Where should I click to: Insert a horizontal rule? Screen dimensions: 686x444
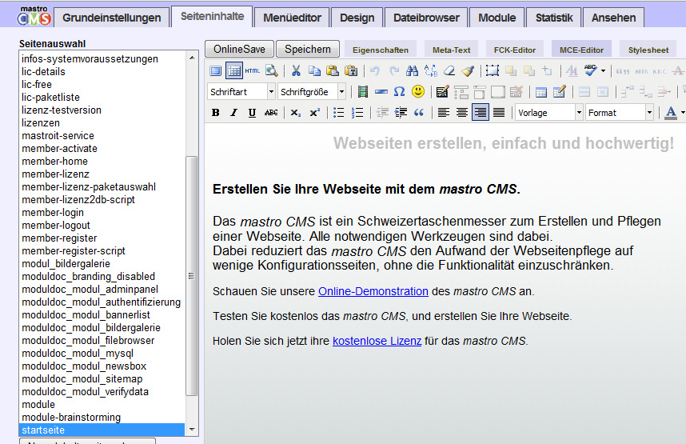pos(381,92)
